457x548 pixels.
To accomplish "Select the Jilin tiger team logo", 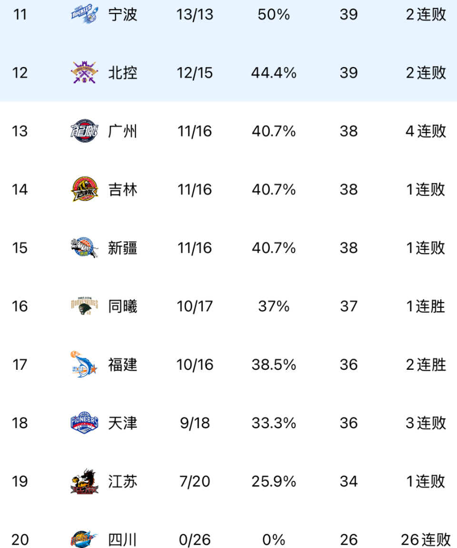I will (84, 190).
